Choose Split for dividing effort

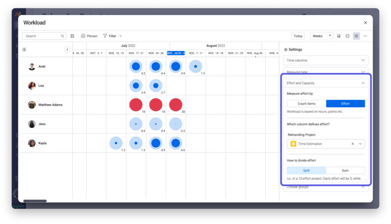(x=307, y=171)
